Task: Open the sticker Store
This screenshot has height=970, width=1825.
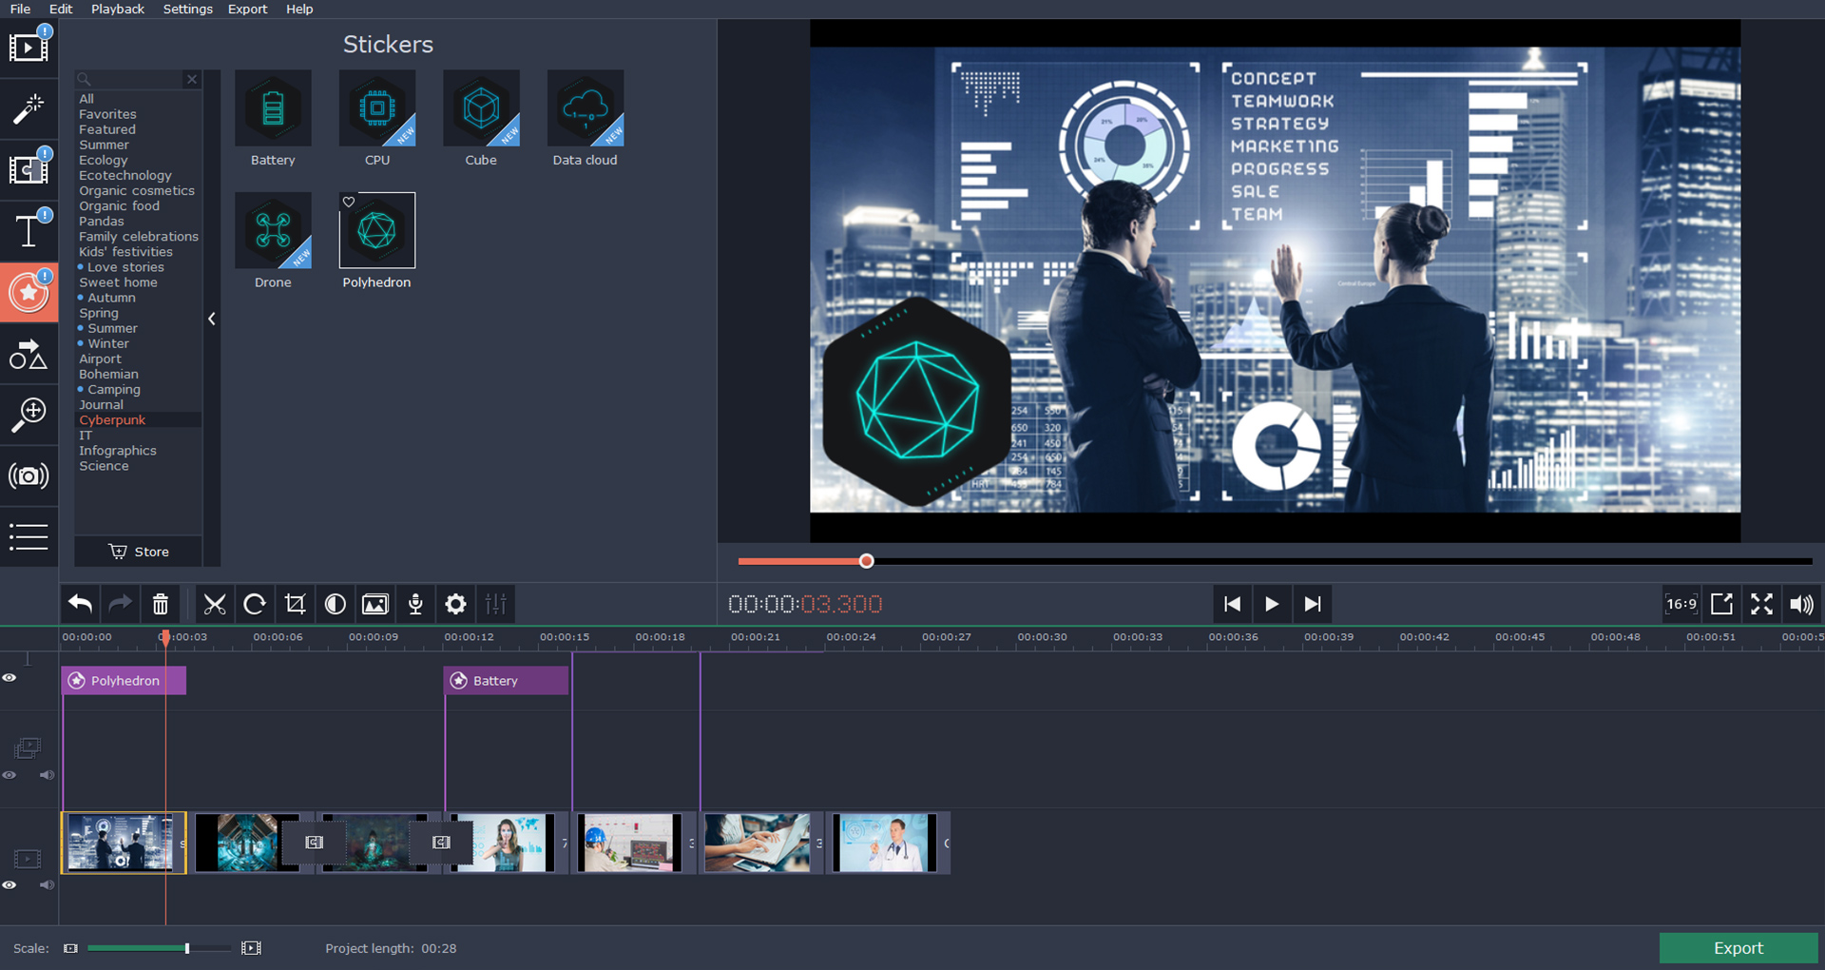Action: [137, 552]
